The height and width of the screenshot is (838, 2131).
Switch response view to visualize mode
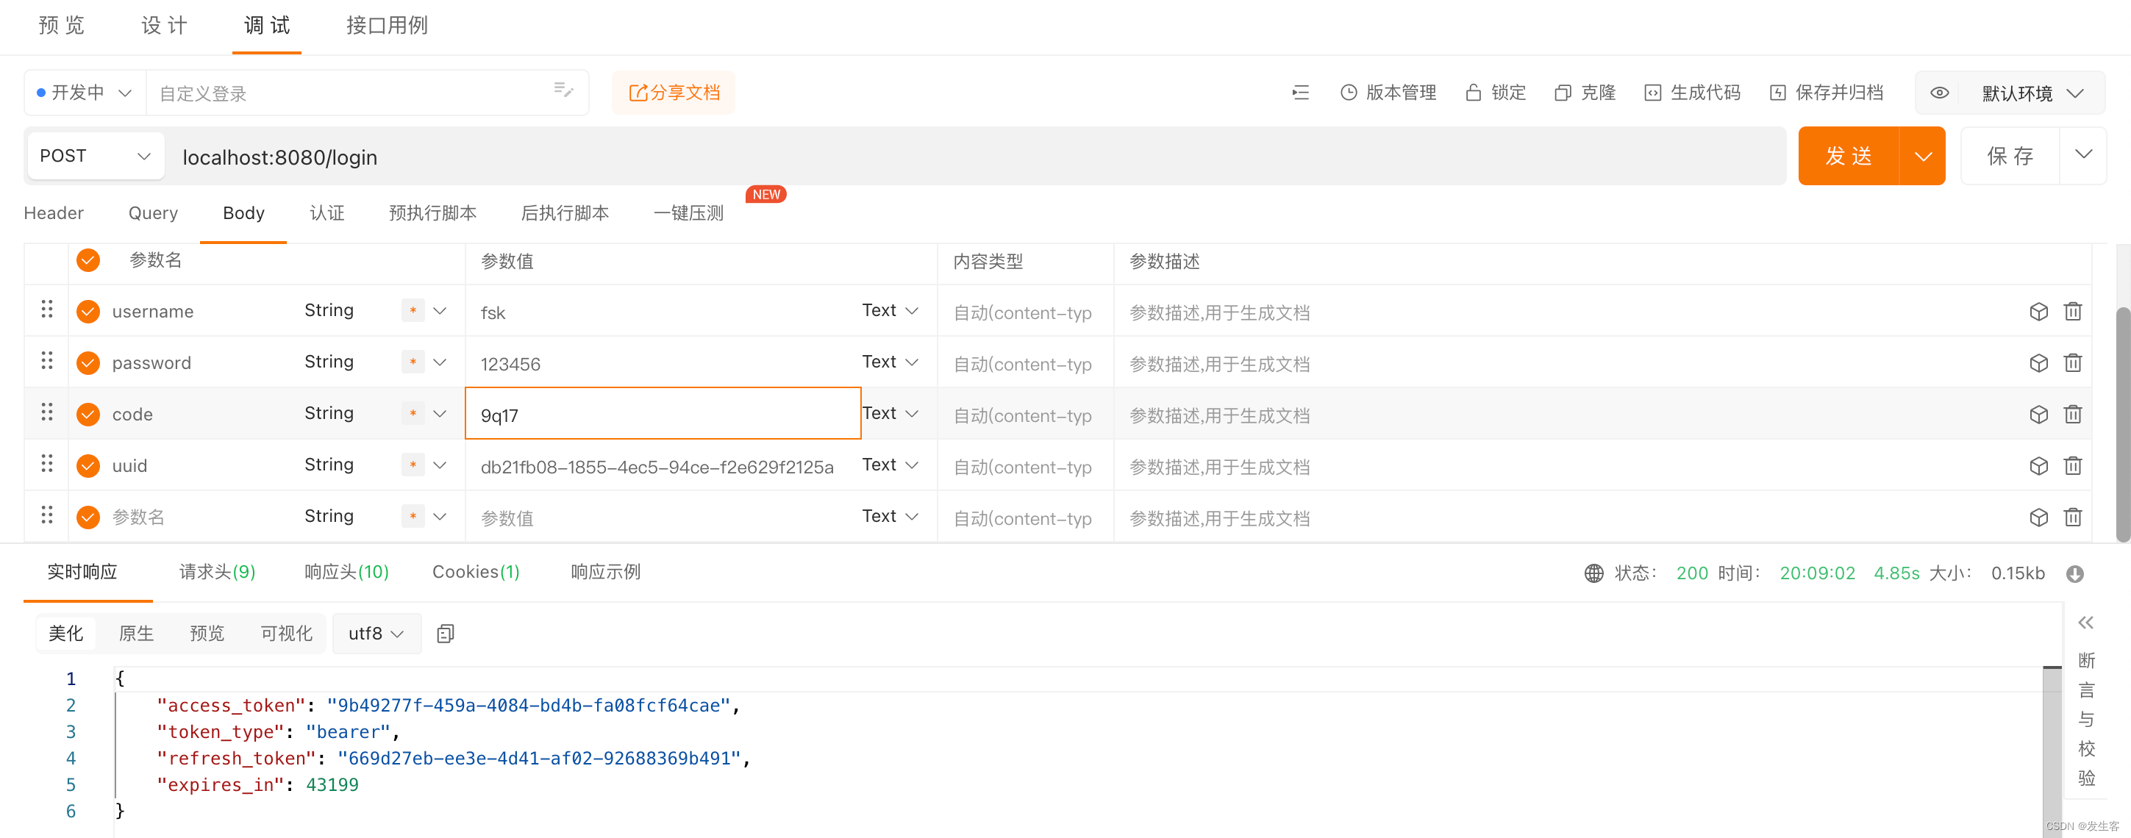point(286,634)
